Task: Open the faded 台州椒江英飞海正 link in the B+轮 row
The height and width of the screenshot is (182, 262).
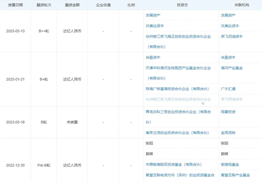Action: tap(178, 99)
